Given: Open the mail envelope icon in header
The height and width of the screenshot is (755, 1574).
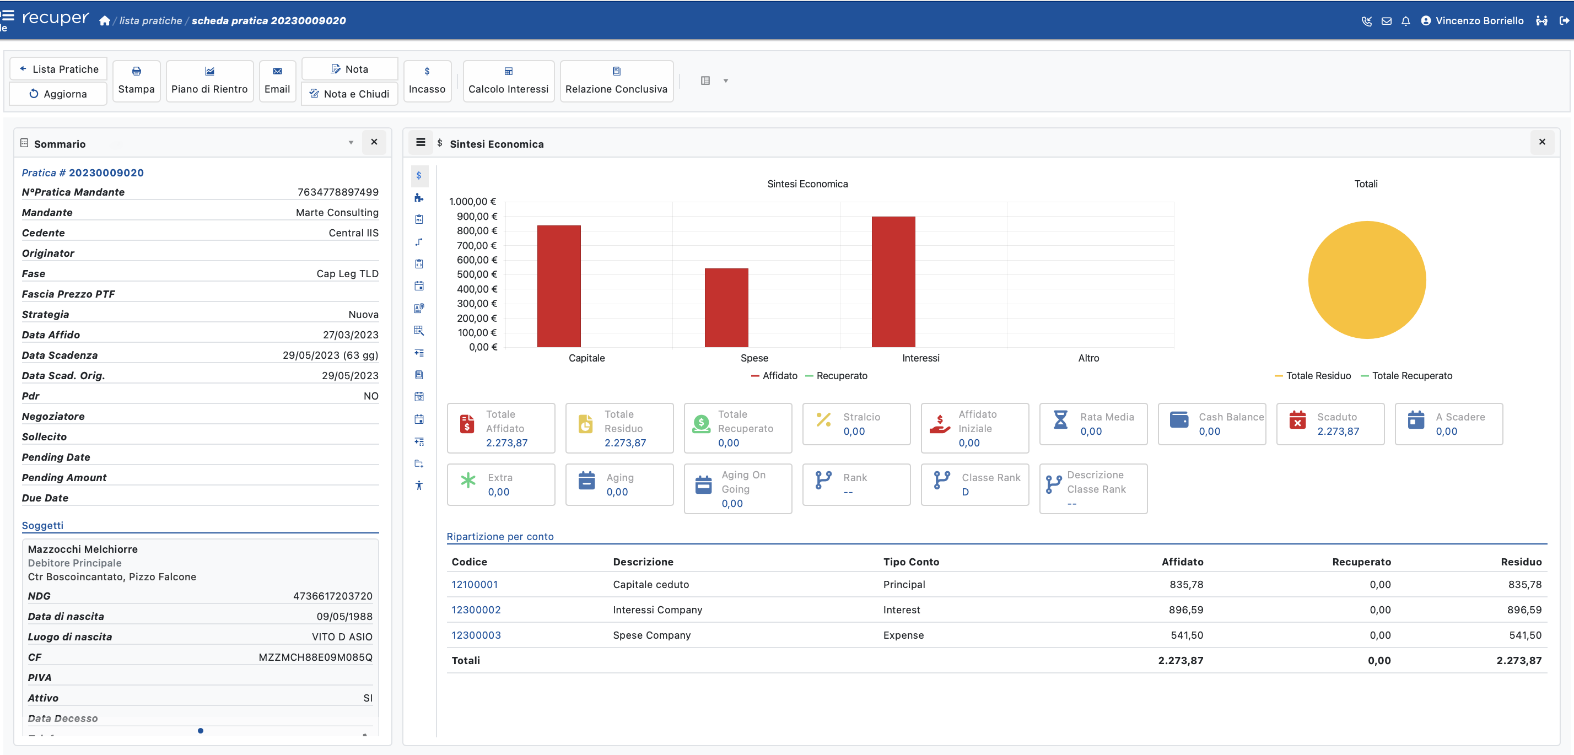Looking at the screenshot, I should point(1386,21).
